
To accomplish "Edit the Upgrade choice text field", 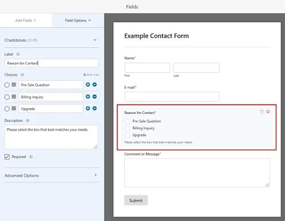I will point(51,109).
